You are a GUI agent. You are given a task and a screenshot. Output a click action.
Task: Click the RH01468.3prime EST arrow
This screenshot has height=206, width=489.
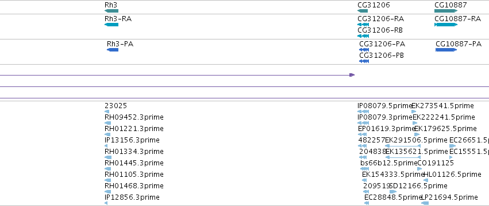[107, 192]
